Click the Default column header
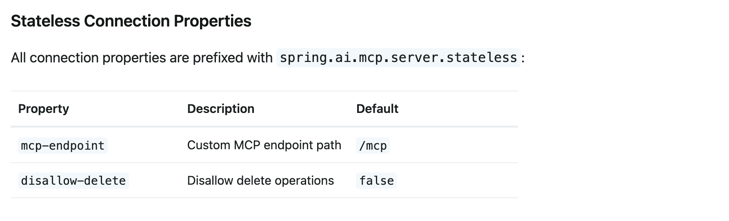This screenshot has width=729, height=221. coord(377,109)
